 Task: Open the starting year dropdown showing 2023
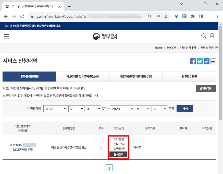click(x=55, y=108)
